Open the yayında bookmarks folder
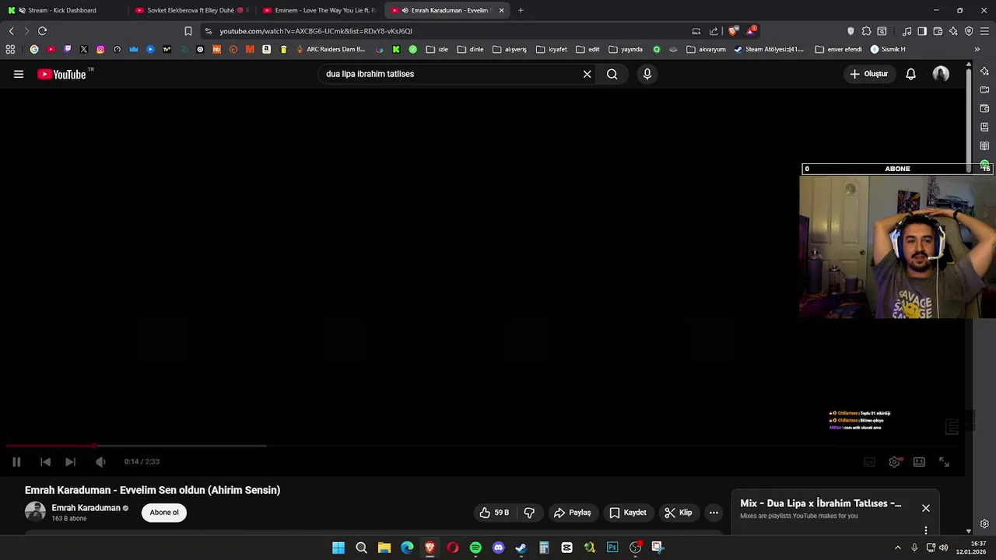This screenshot has height=560, width=996. (626, 49)
